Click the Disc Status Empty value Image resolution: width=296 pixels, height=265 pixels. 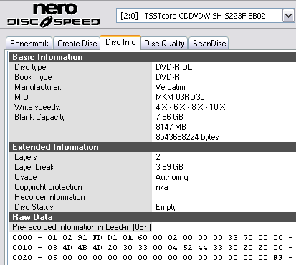[166, 207]
